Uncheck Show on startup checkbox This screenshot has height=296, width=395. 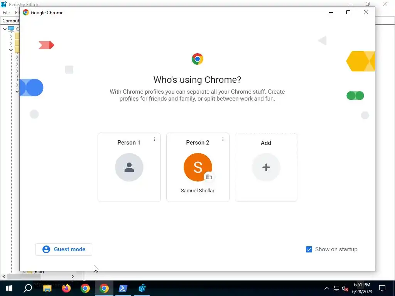[309, 249]
